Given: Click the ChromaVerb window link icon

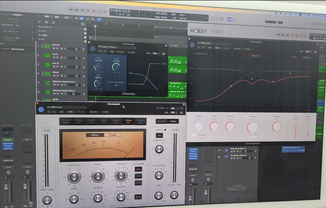Looking at the screenshot, I should coord(316,52).
